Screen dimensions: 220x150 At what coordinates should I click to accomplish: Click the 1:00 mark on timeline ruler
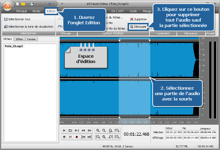coord(103,123)
